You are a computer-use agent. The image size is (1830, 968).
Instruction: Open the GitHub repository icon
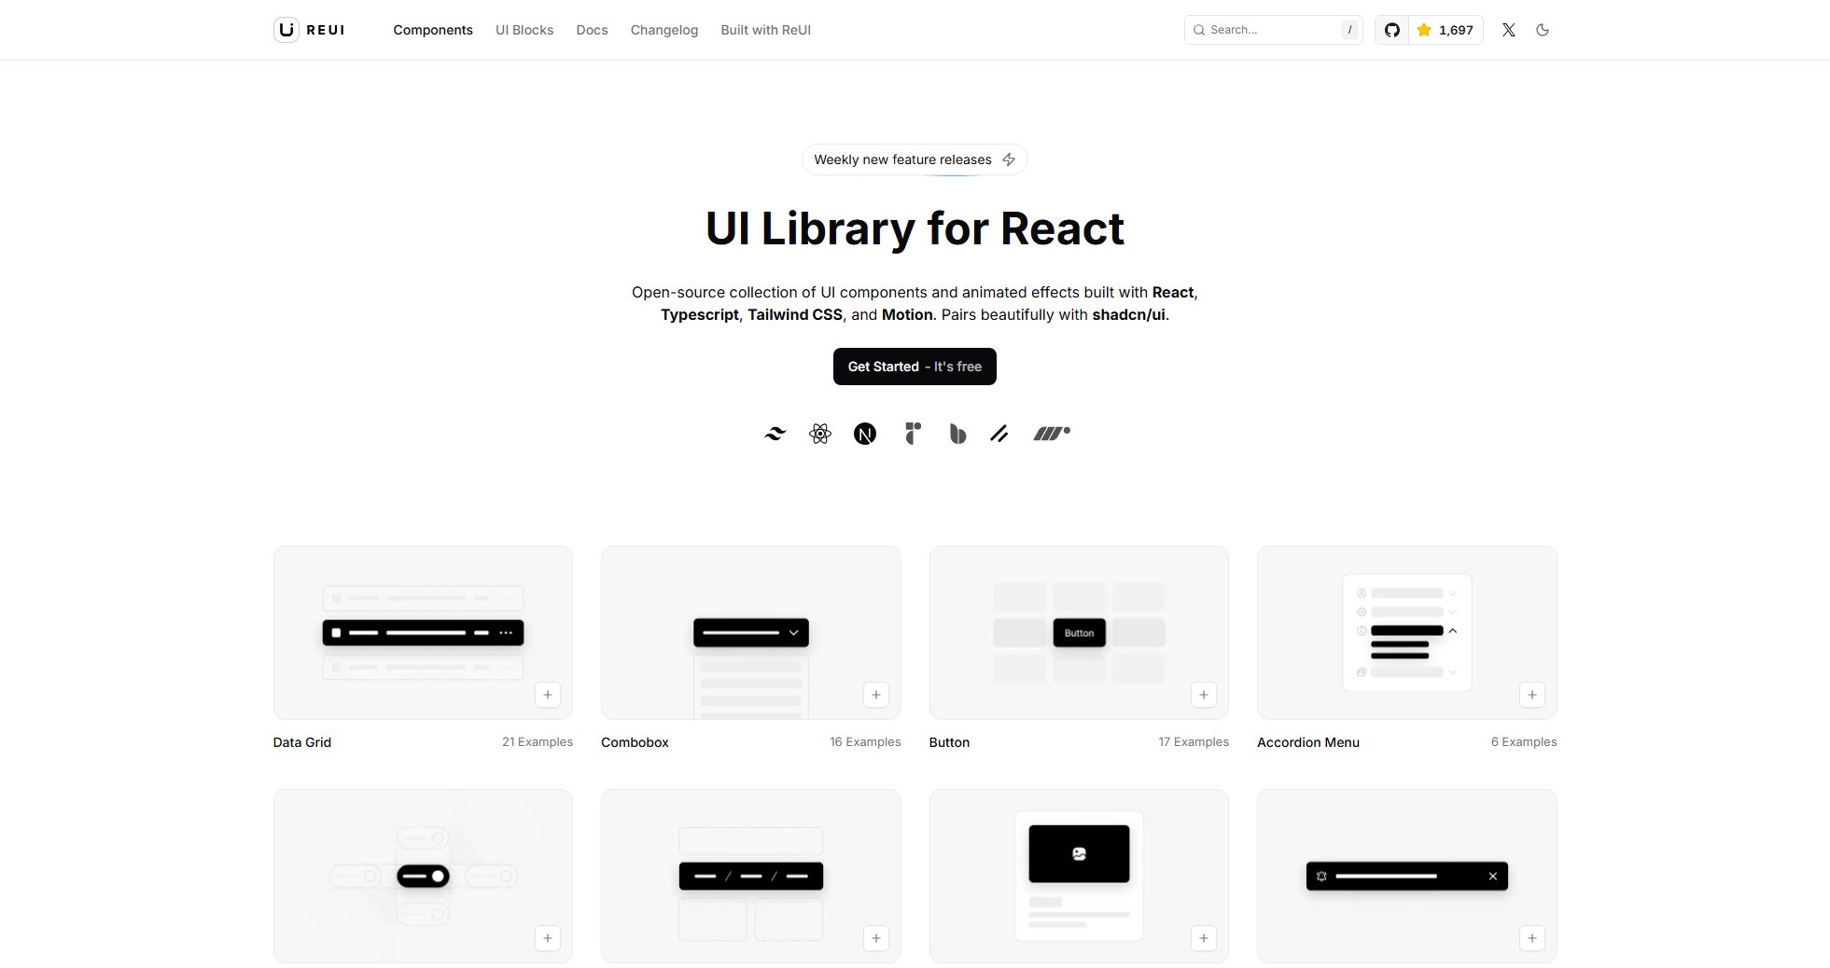pos(1391,30)
